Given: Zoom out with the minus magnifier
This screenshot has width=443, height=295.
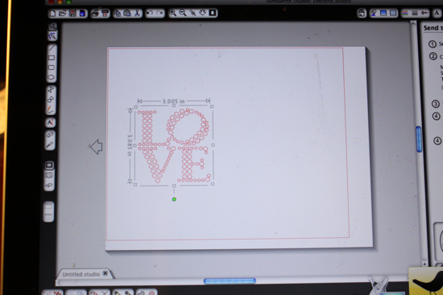Looking at the screenshot, I should (183, 13).
